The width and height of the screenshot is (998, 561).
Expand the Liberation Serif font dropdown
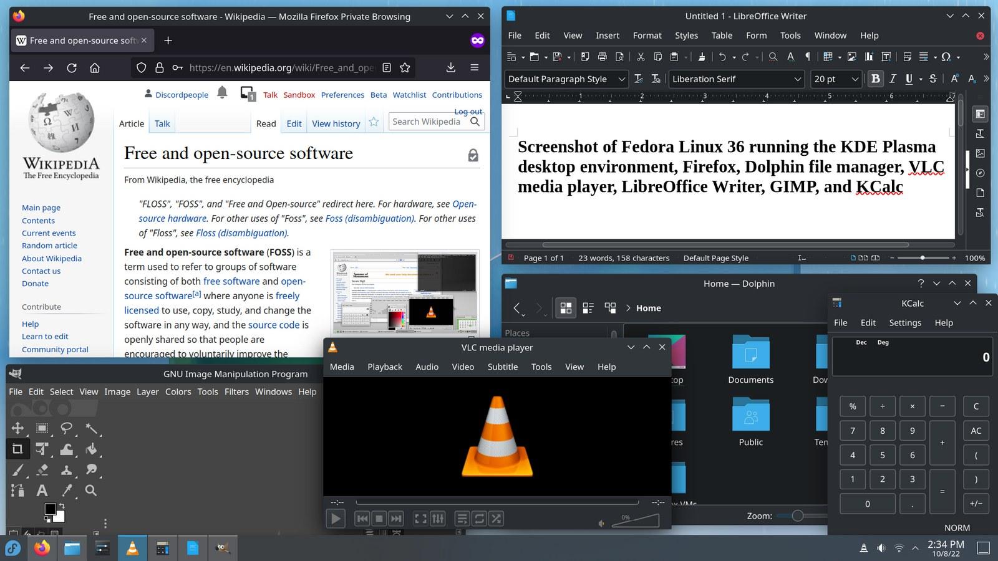(x=797, y=79)
